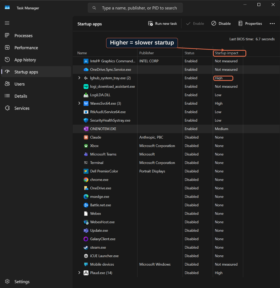Select the WebexHost.exe row

176,222
